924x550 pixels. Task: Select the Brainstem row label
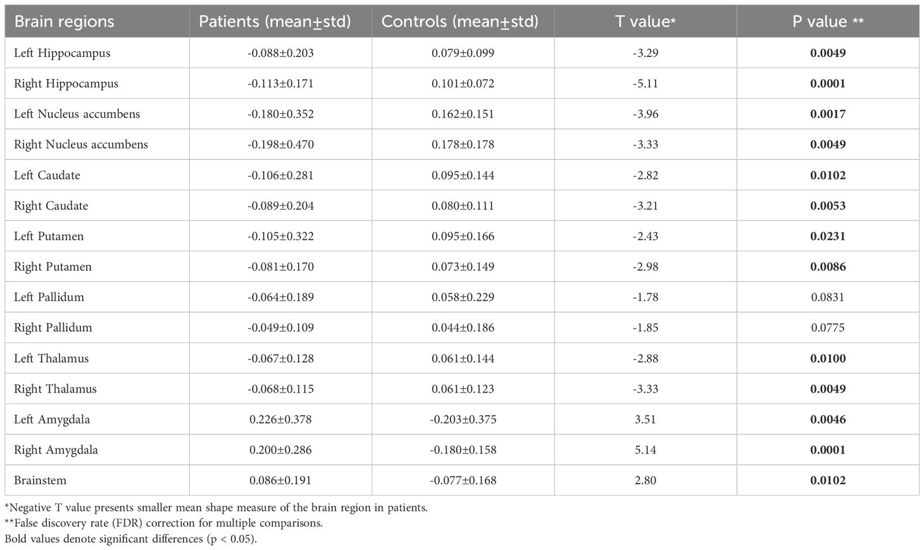tap(40, 480)
